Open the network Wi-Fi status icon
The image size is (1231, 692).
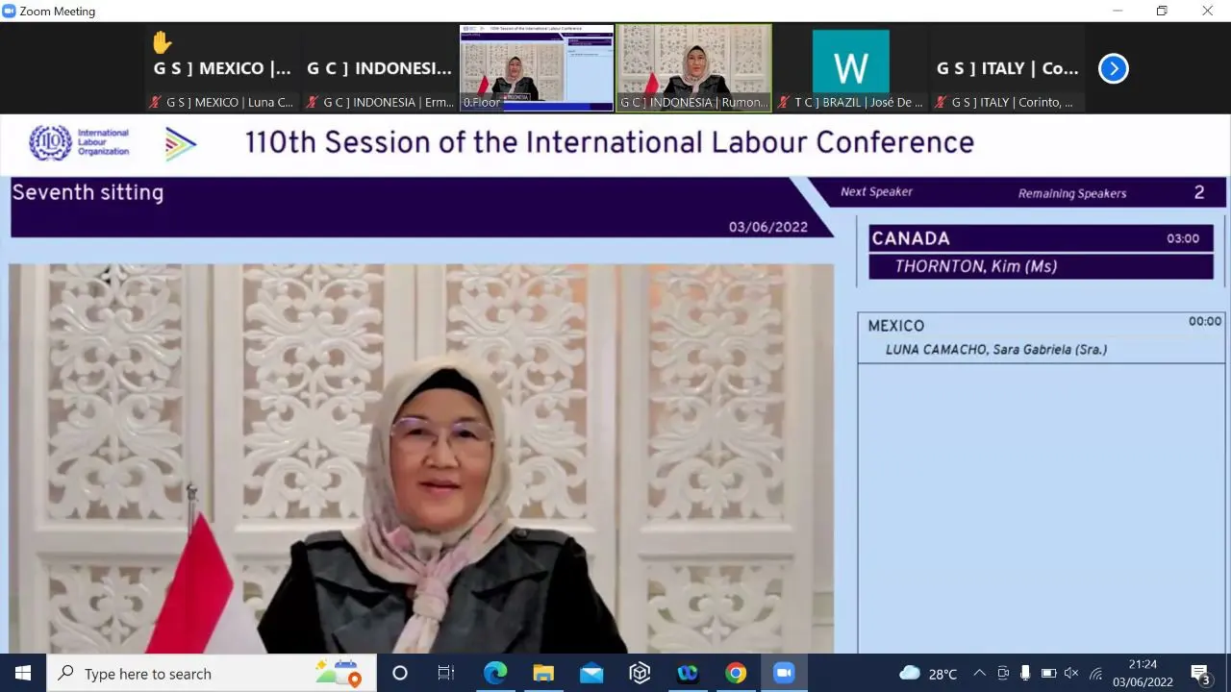[x=1095, y=674]
